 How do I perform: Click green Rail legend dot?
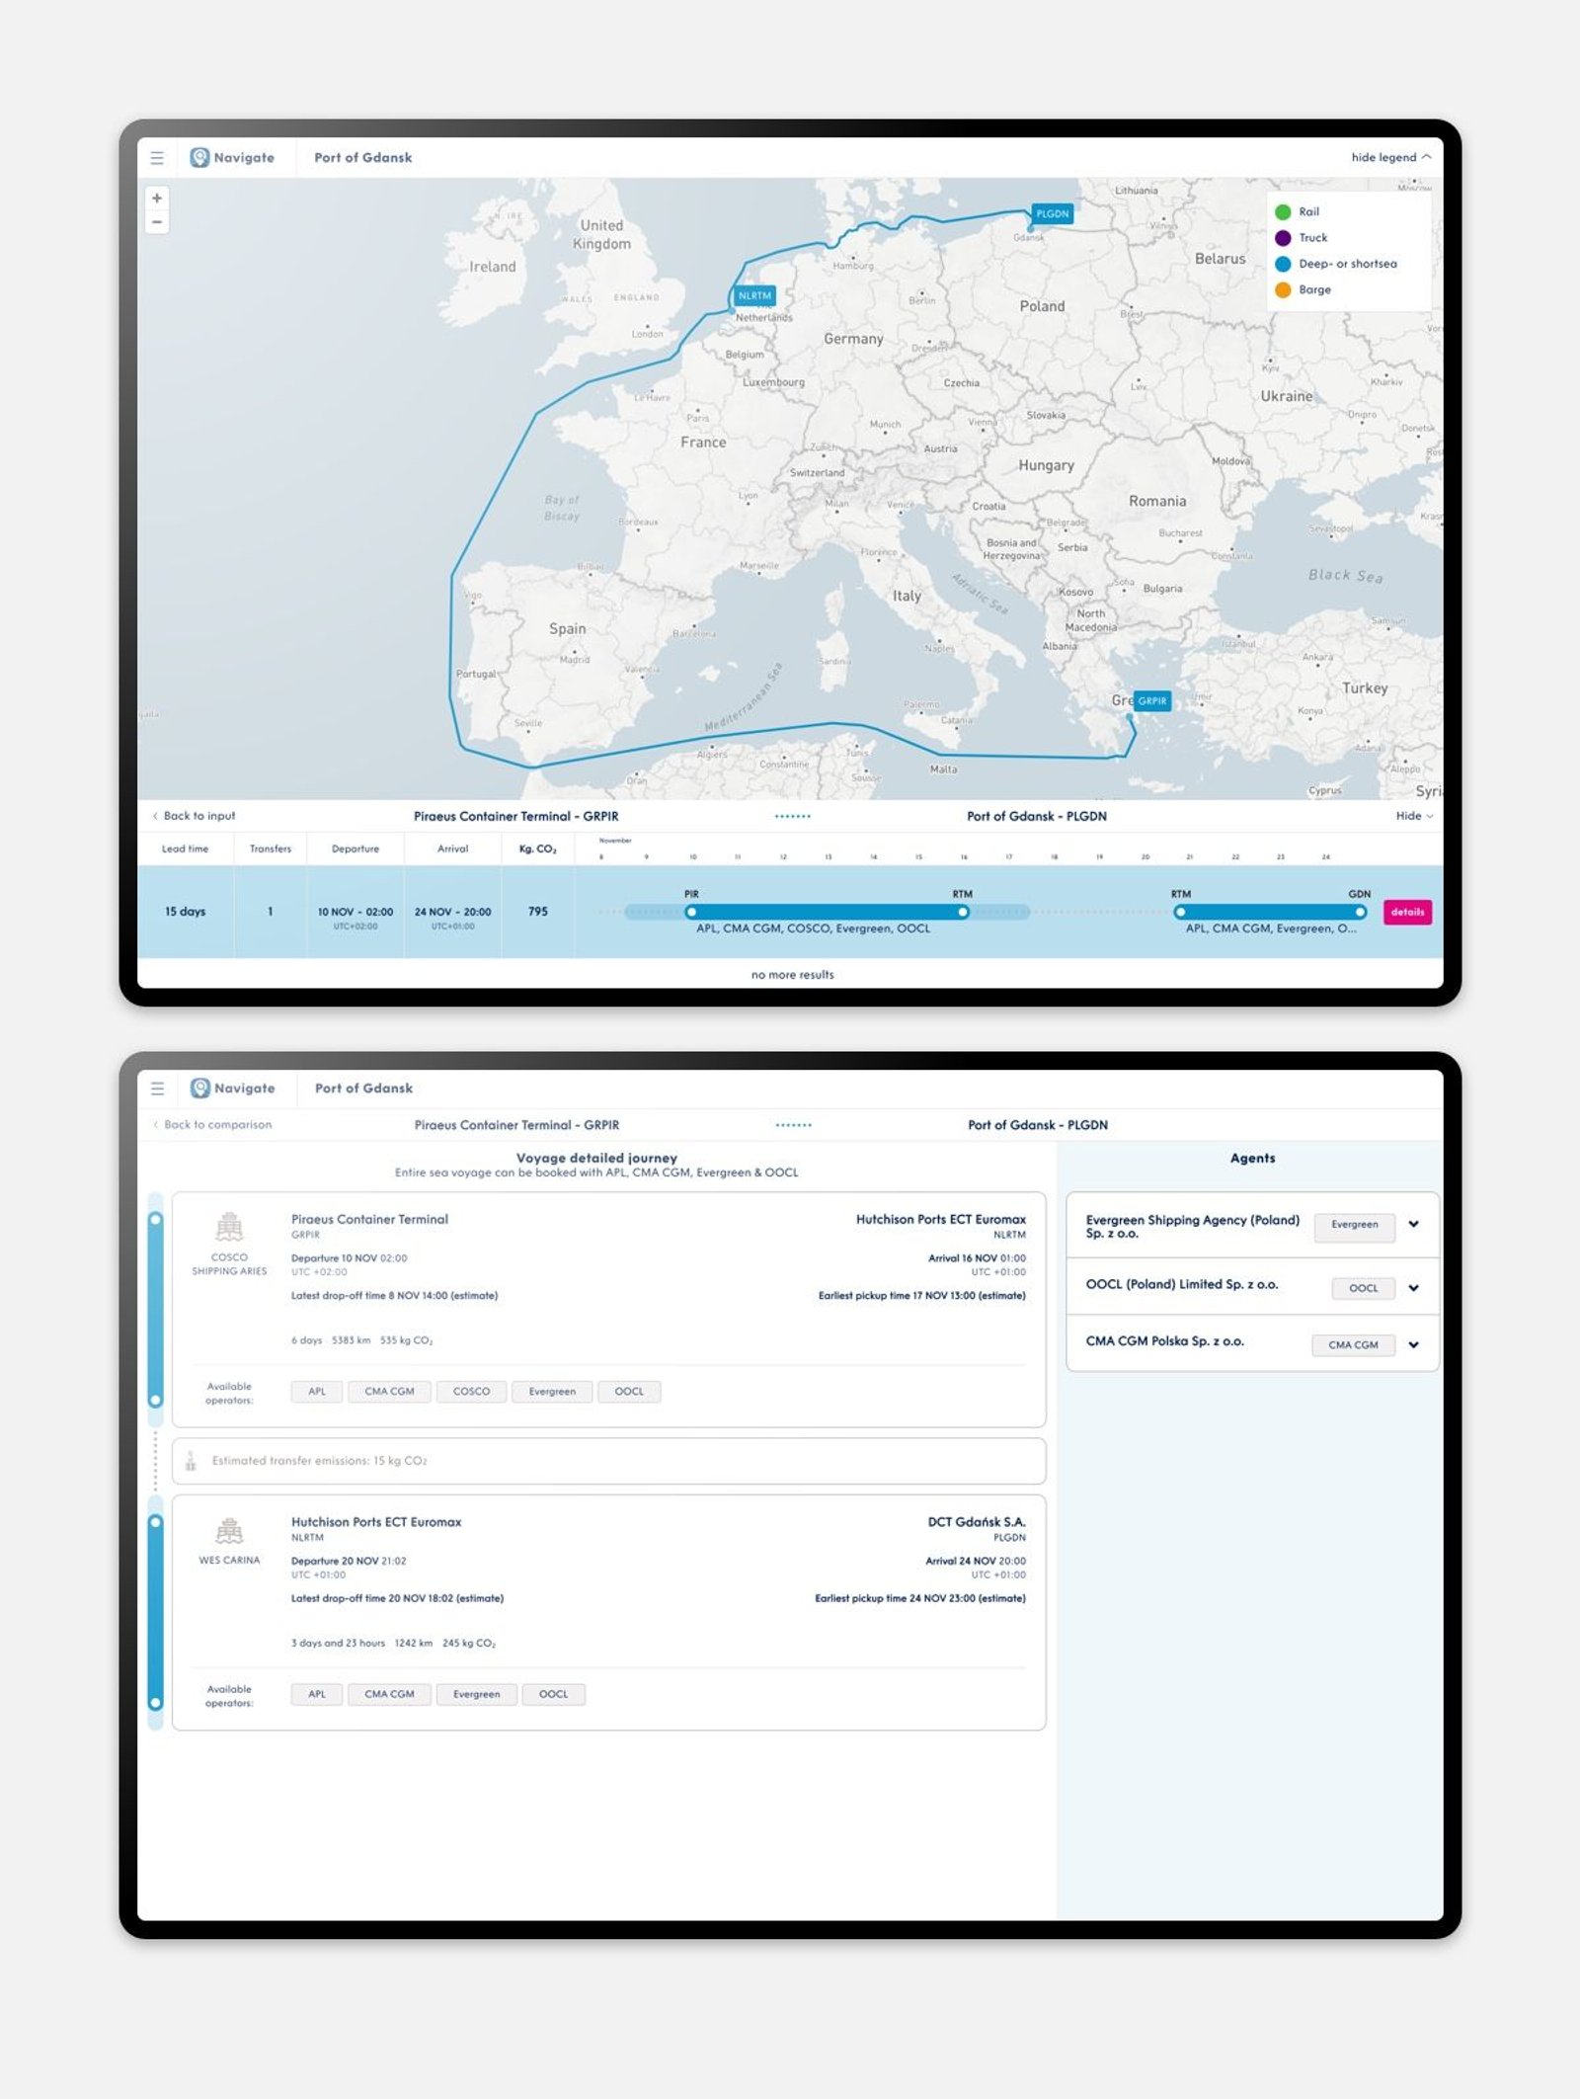(x=1283, y=212)
